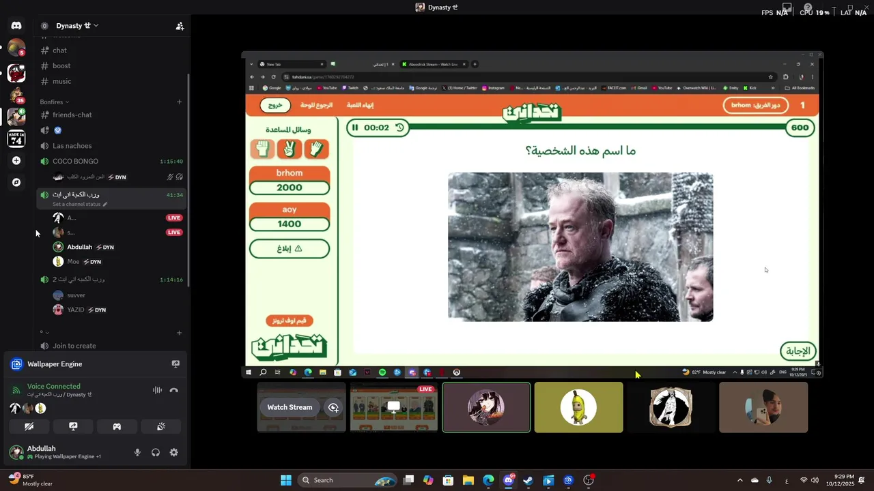Viewport: 874px width, 491px height.
Task: Use the open-hand help tool icon
Action: click(x=317, y=149)
